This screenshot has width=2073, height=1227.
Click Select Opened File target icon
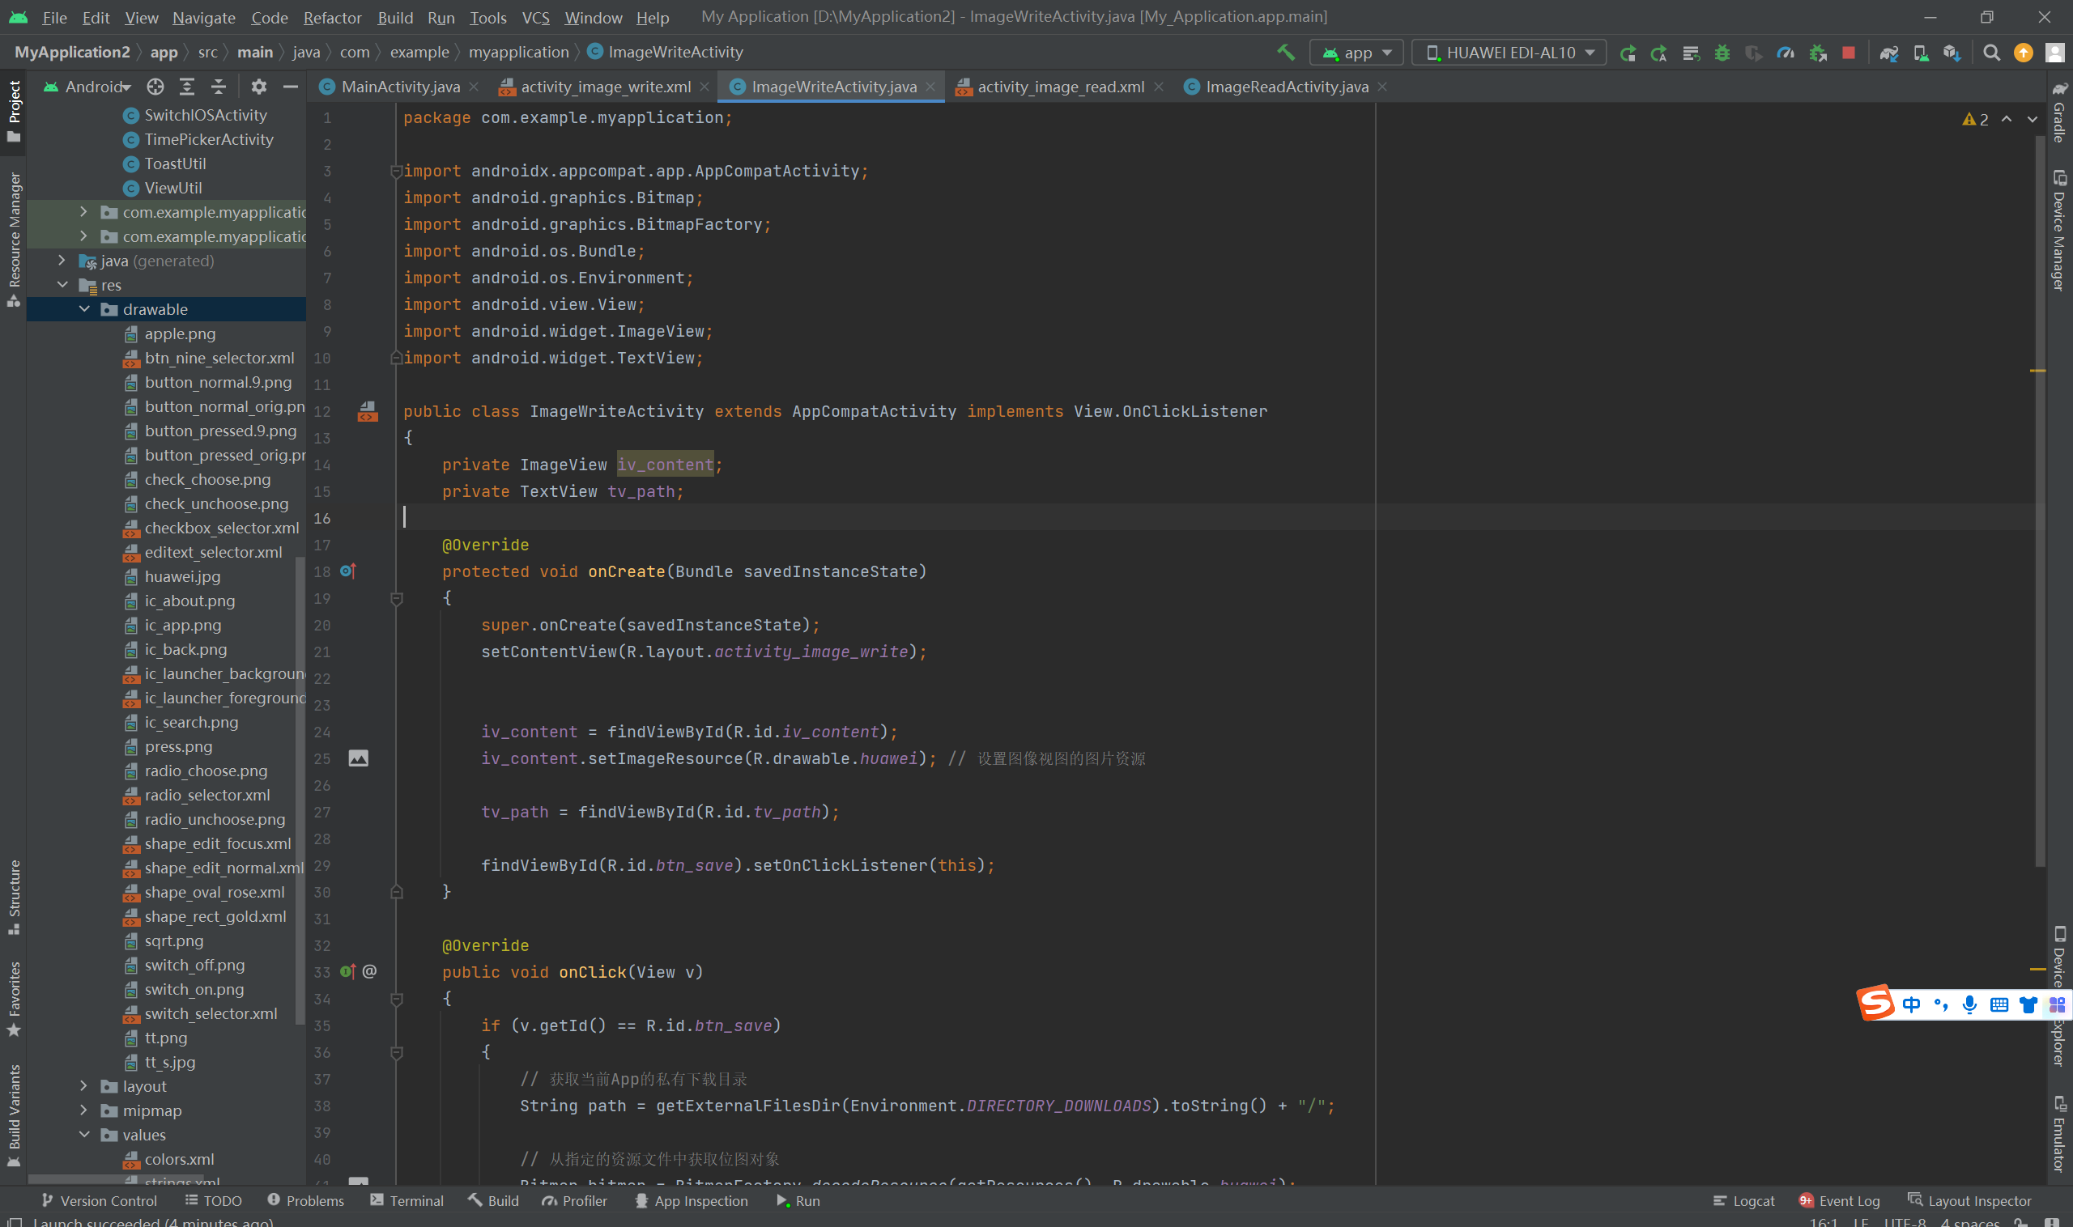point(155,86)
